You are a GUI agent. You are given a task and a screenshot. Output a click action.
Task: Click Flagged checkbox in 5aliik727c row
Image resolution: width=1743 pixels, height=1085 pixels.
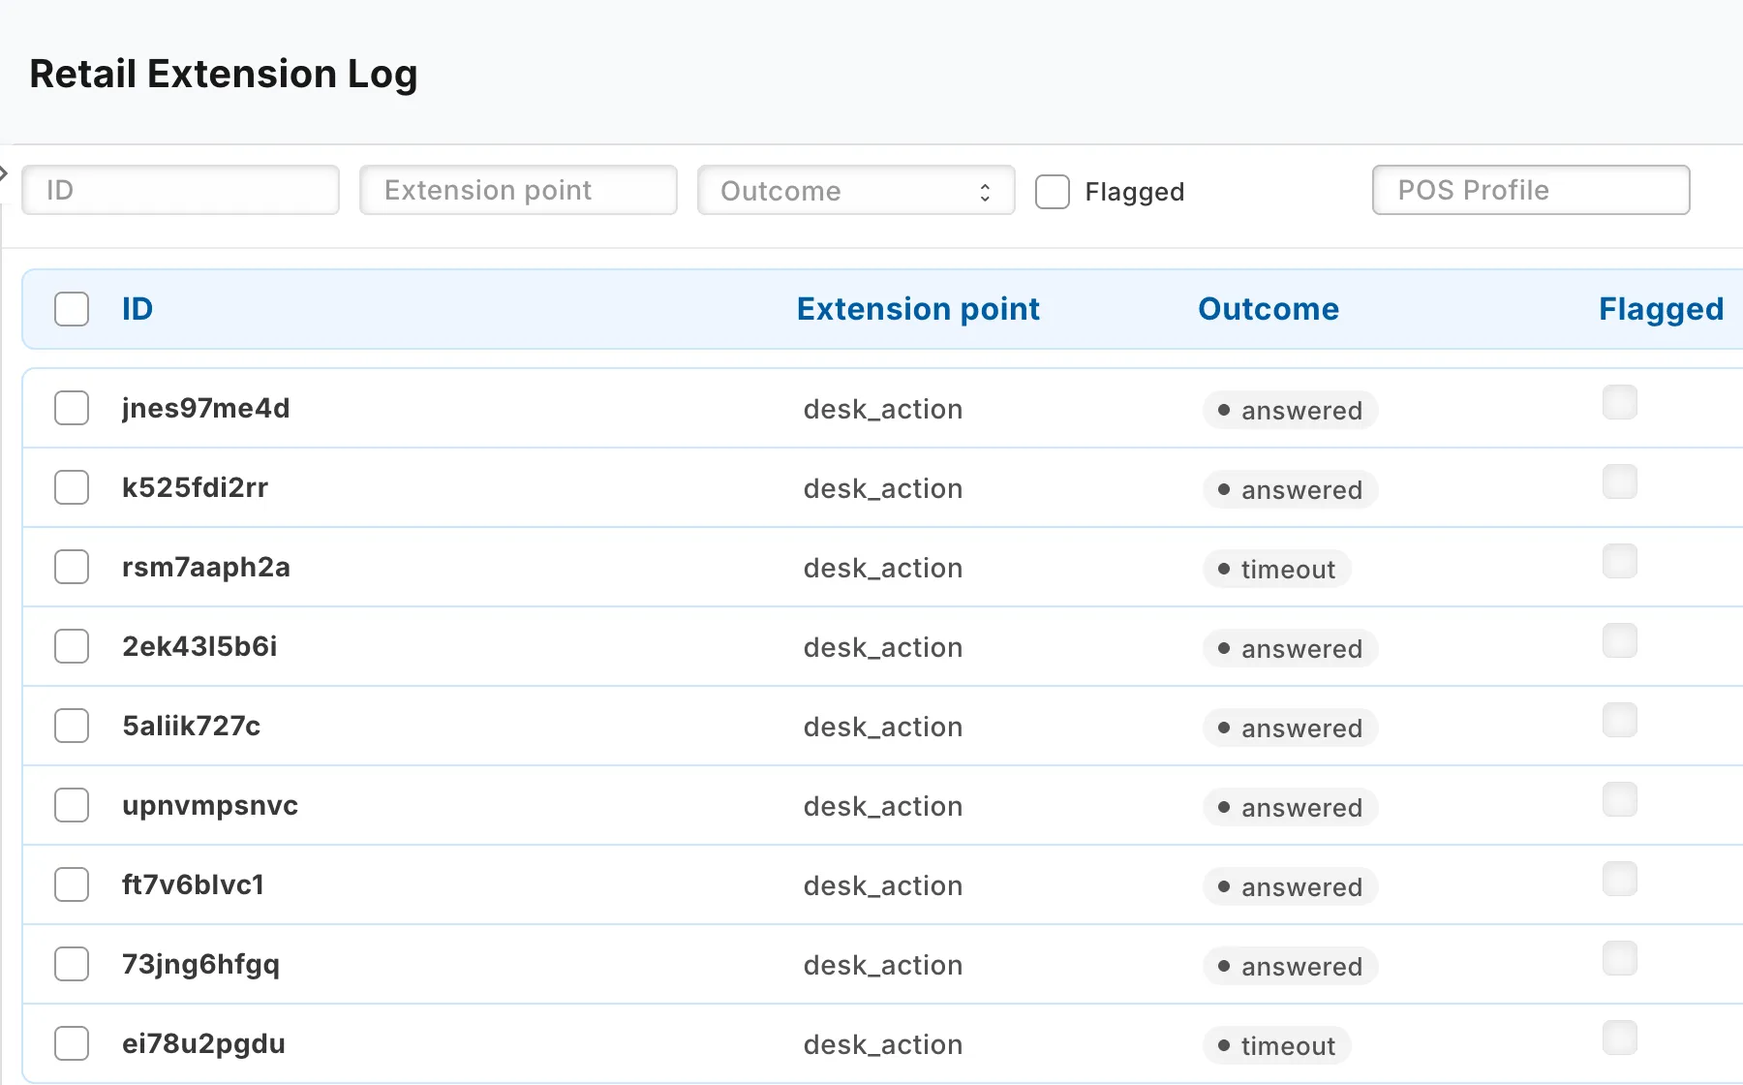(x=1620, y=720)
